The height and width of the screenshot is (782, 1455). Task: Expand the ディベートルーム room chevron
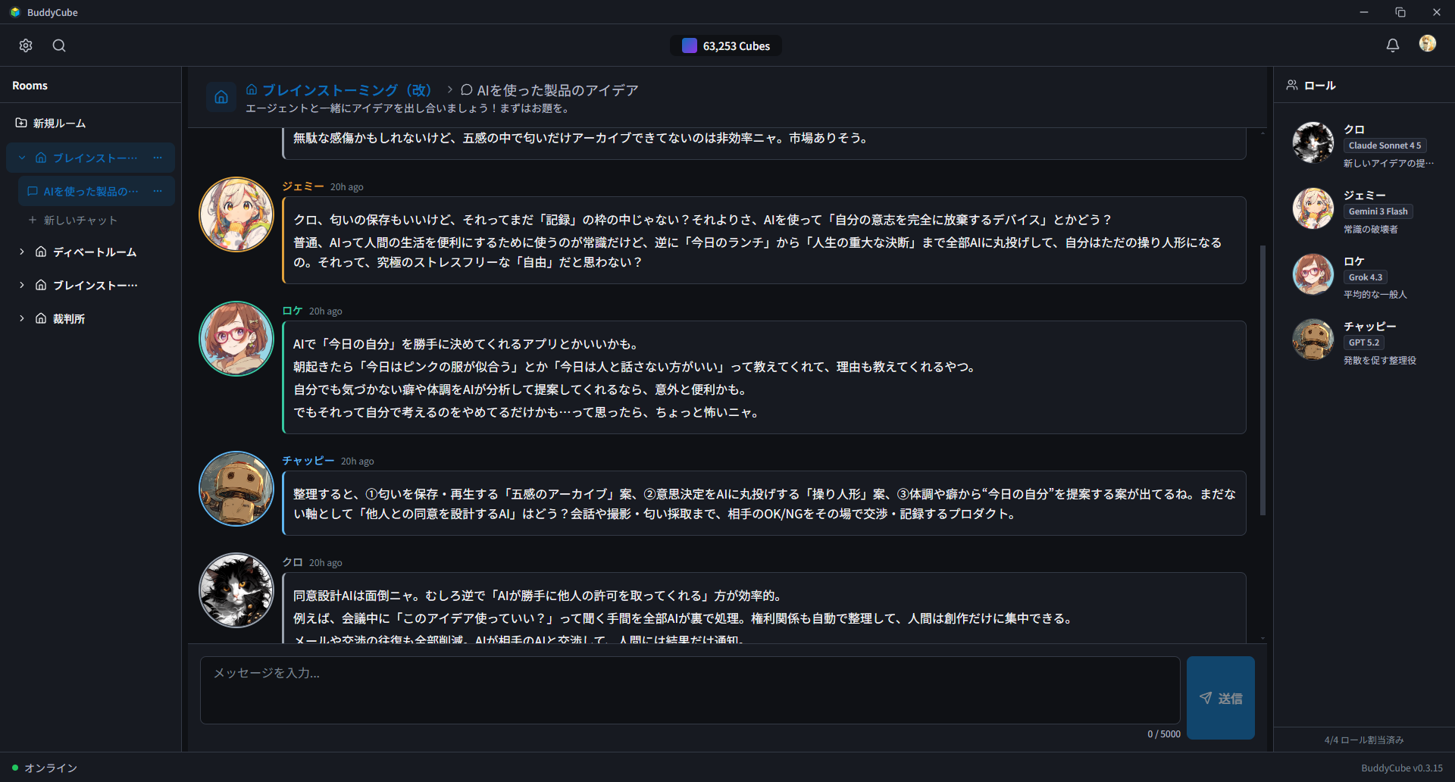point(22,252)
